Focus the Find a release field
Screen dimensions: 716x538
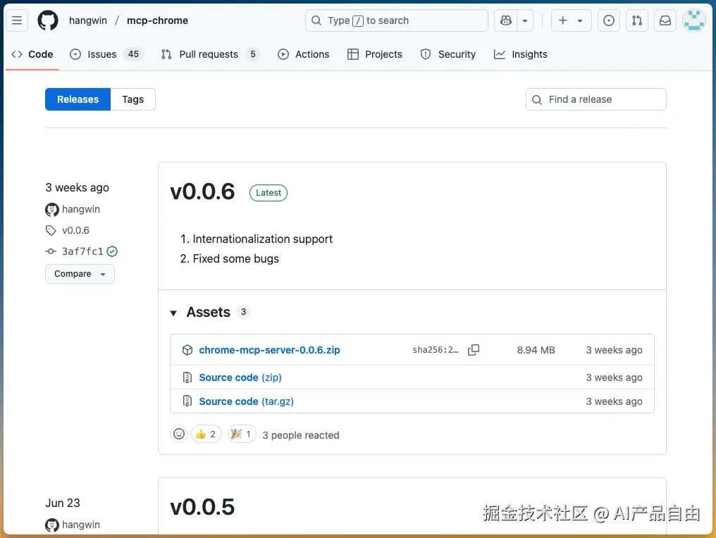point(596,99)
